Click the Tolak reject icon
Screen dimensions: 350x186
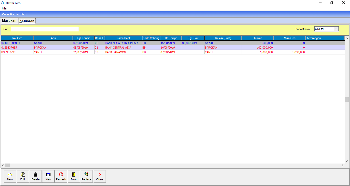pyautogui.click(x=74, y=175)
